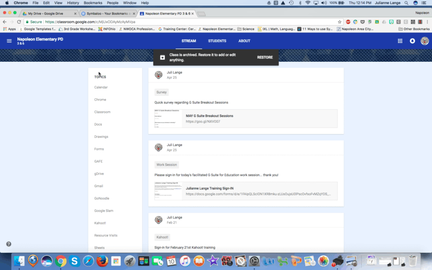The image size is (432, 270).
Task: Filter by the Classroom topic
Action: point(102,112)
